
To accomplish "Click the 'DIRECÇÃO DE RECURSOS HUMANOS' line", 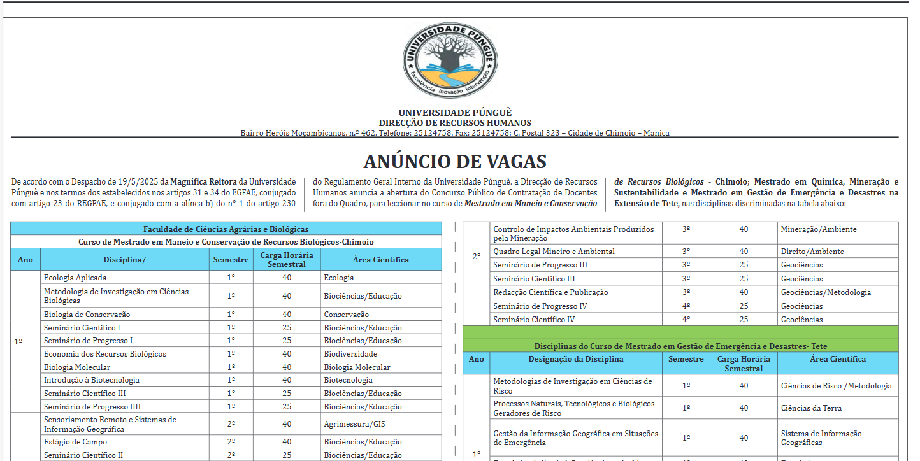I will click(x=455, y=123).
